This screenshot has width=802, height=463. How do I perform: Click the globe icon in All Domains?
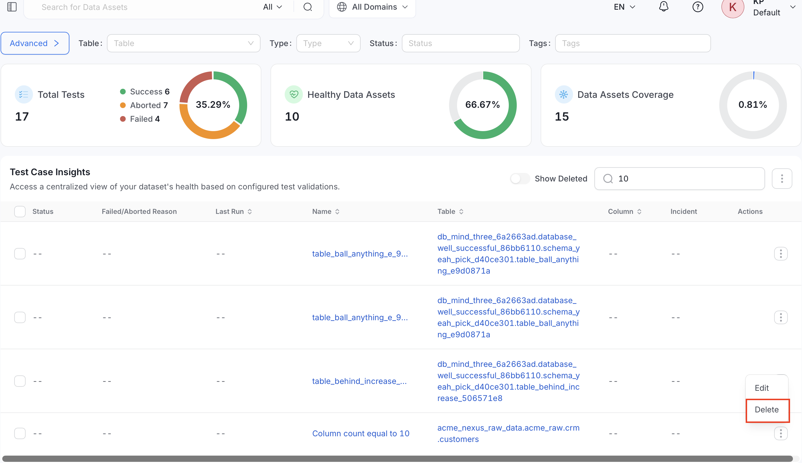pos(342,7)
